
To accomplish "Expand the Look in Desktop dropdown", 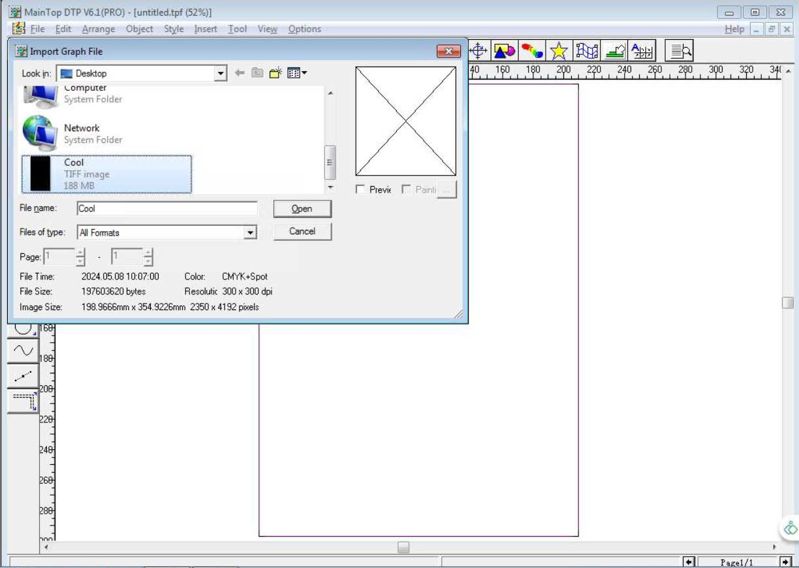I will coord(221,73).
